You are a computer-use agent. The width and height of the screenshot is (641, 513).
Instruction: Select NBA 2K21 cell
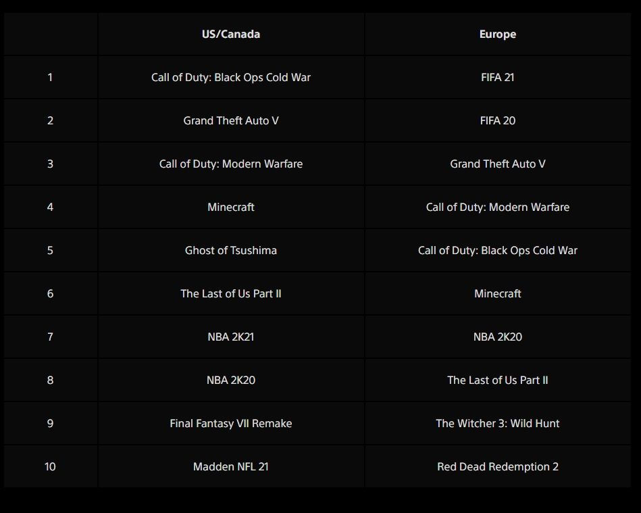pos(230,337)
